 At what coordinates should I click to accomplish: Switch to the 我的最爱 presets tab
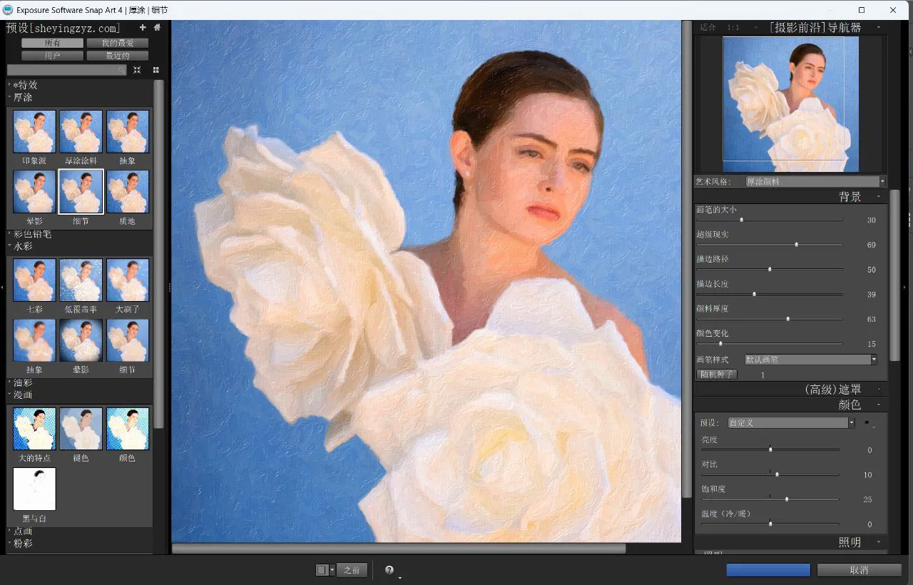click(x=118, y=43)
